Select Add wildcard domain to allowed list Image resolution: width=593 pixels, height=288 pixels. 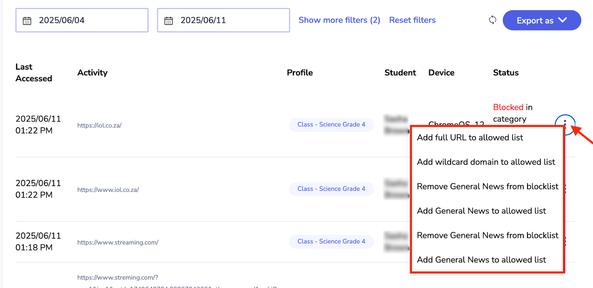tap(486, 162)
